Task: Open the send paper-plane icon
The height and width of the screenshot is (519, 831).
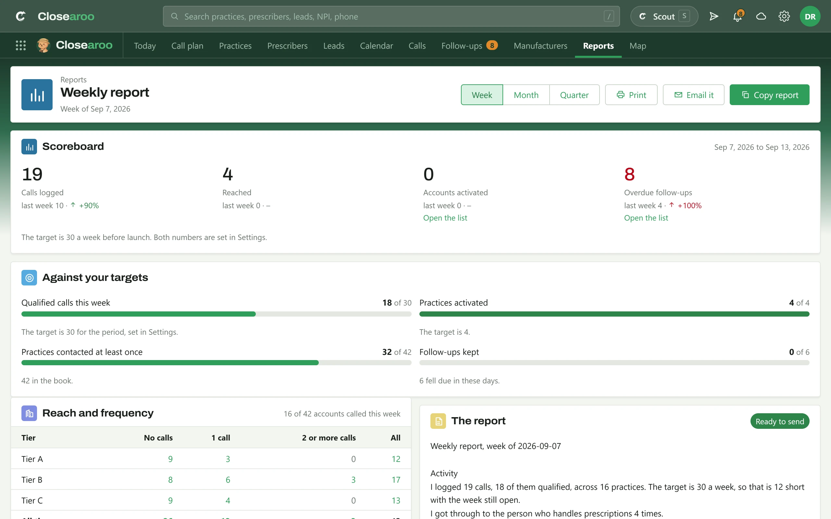Action: pos(714,16)
